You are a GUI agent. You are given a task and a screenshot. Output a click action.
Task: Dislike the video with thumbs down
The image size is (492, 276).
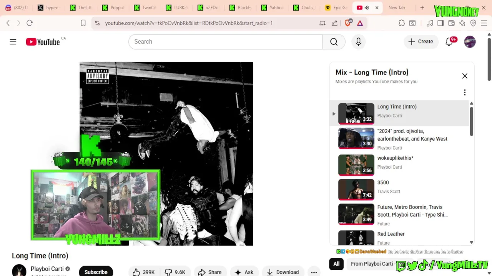175,272
